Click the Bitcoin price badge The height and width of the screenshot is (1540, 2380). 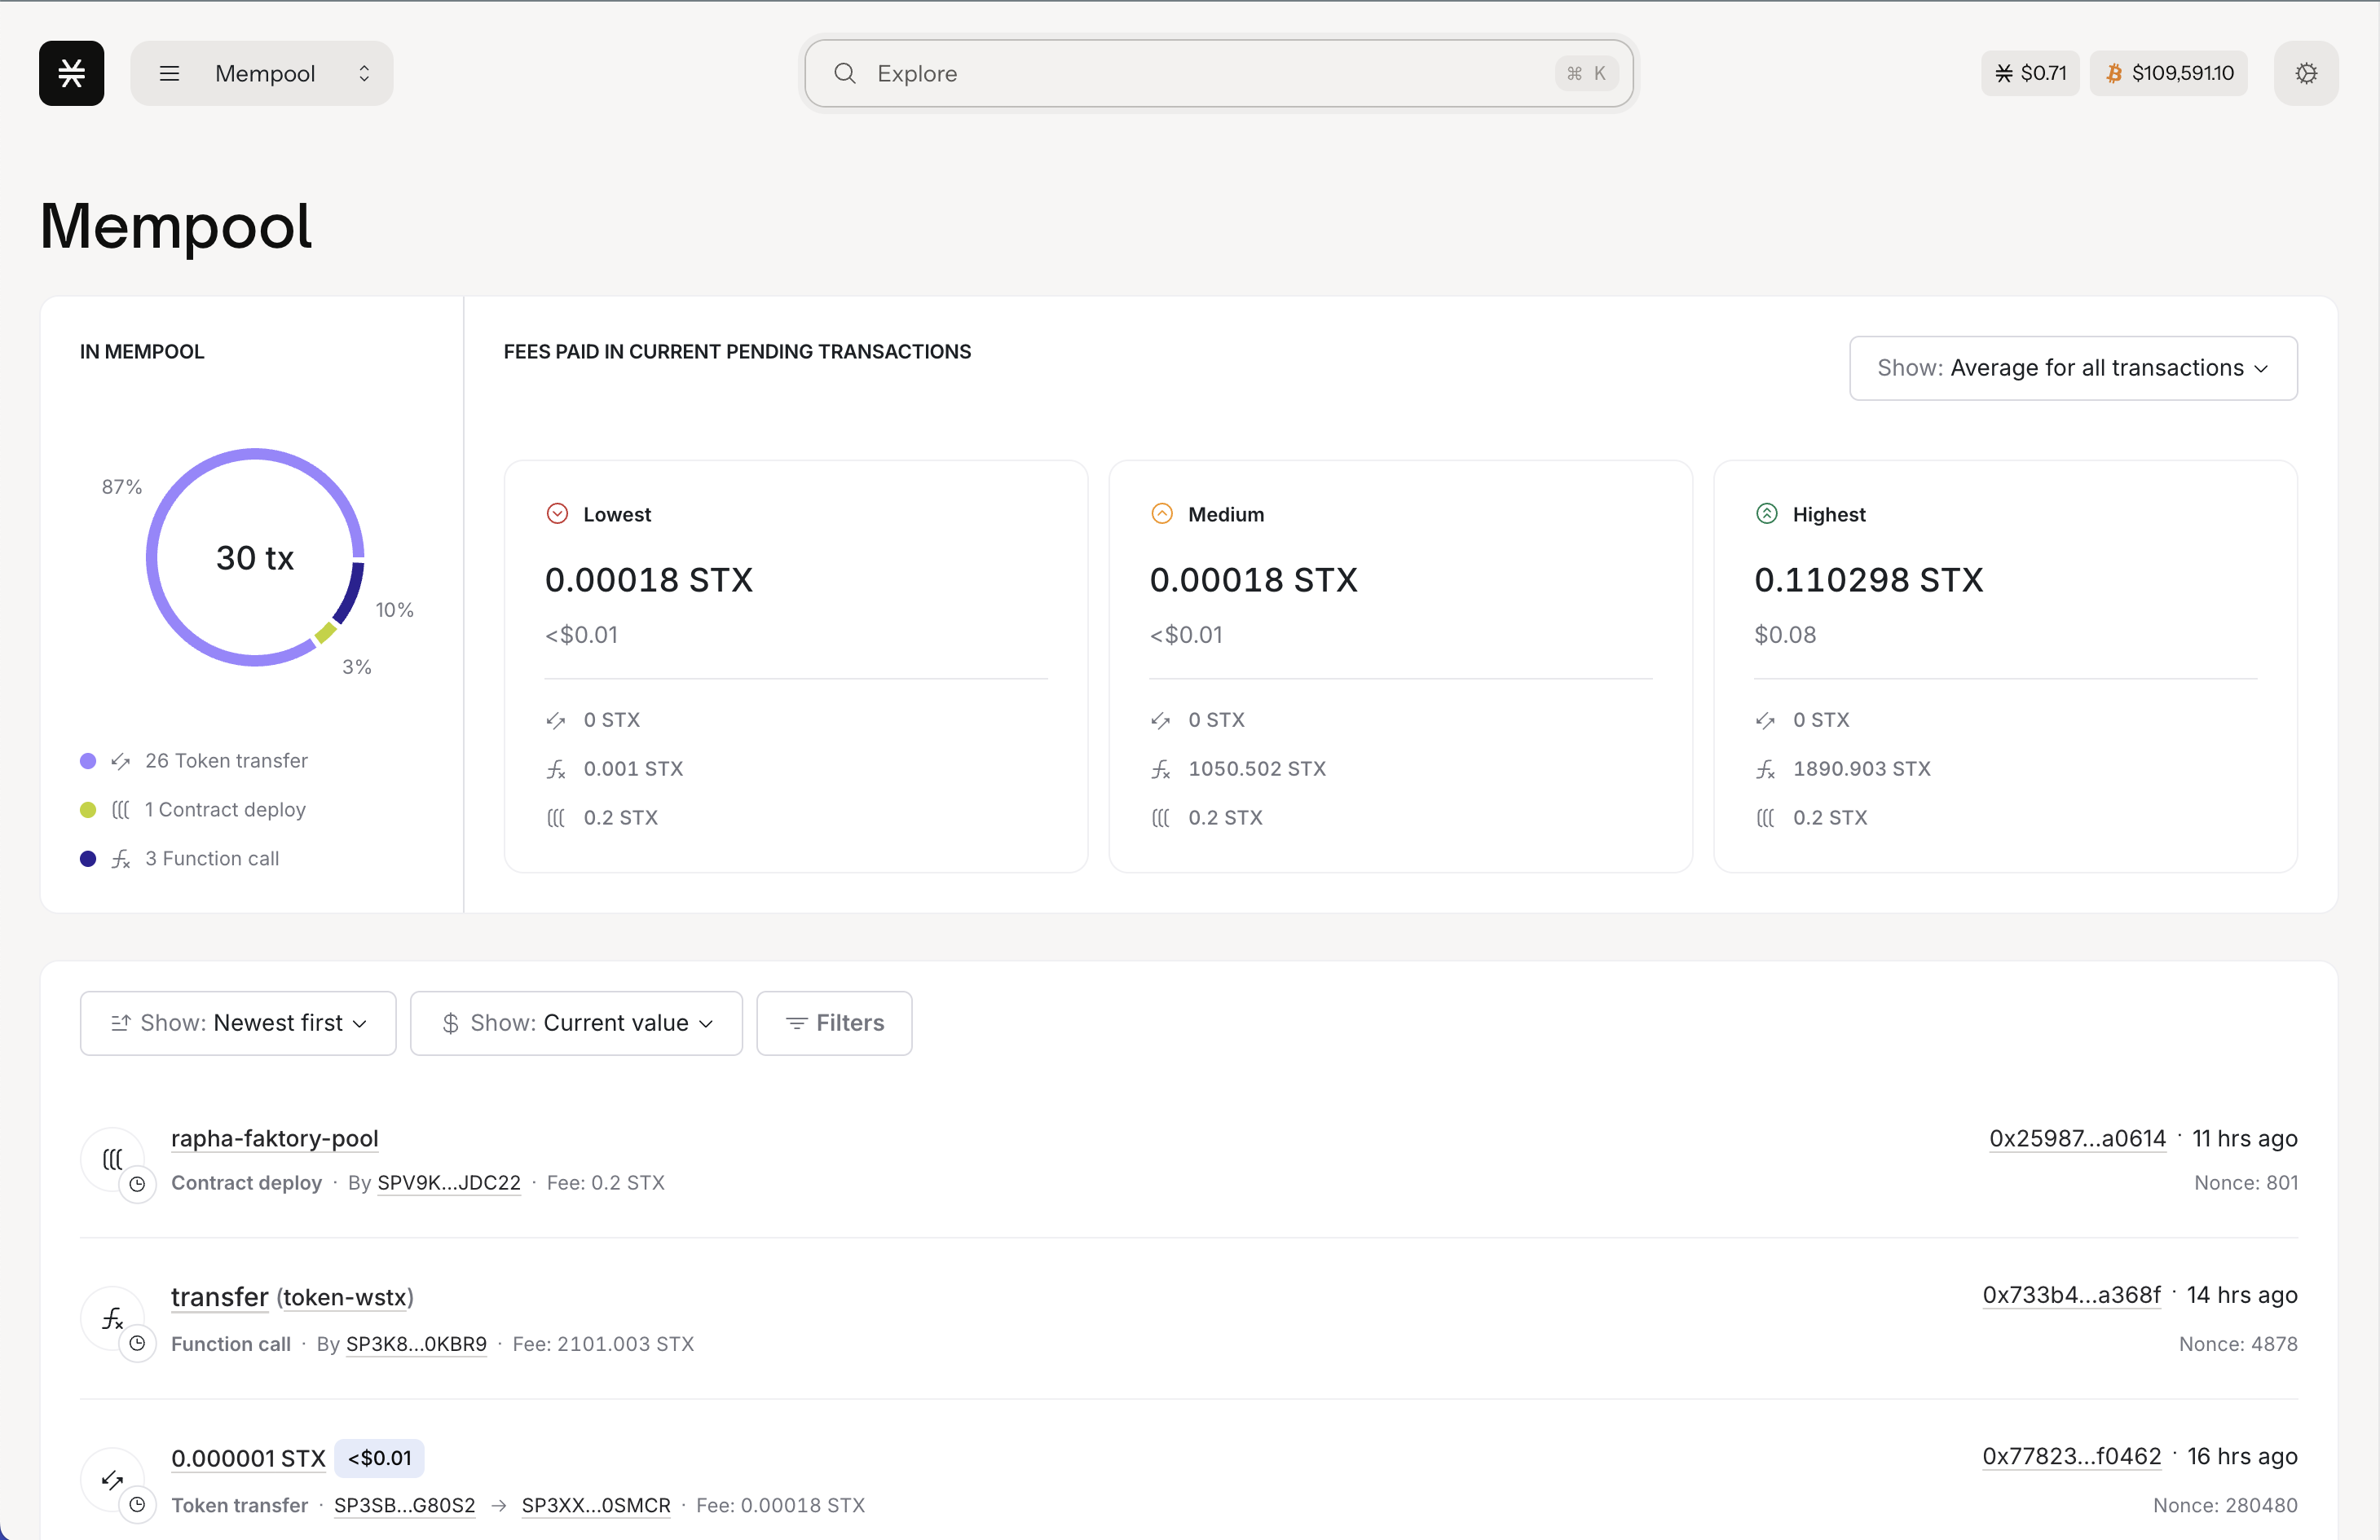2168,73
